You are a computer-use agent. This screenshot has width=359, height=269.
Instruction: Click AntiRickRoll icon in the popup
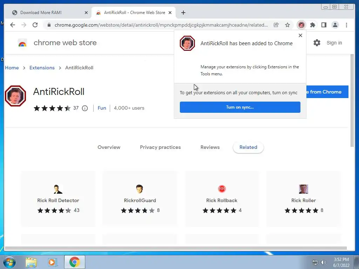coord(187,43)
